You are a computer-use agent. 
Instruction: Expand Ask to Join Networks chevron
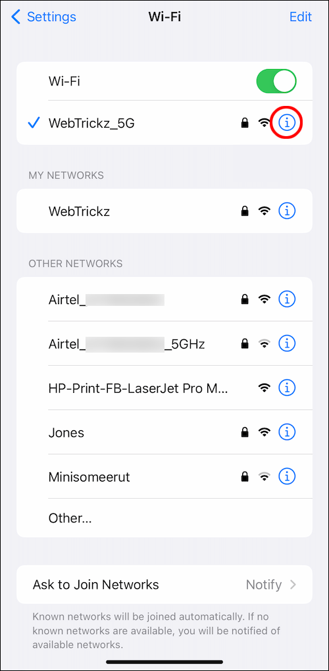pos(293,585)
